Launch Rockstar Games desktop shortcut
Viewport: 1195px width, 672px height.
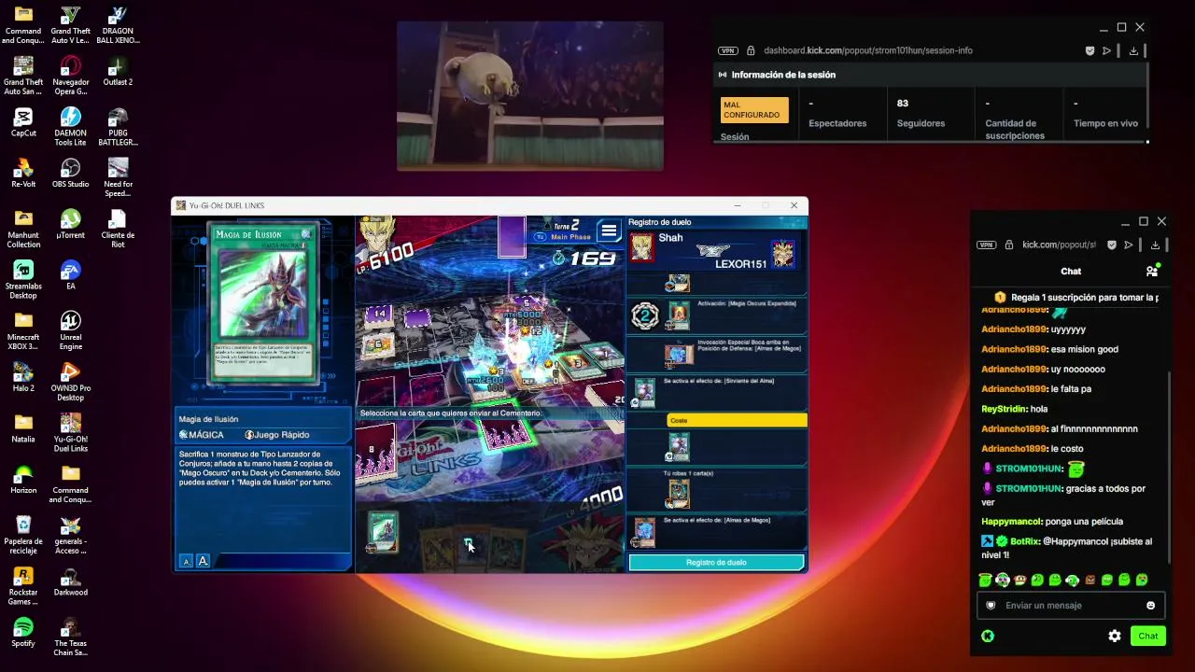pyautogui.click(x=23, y=586)
